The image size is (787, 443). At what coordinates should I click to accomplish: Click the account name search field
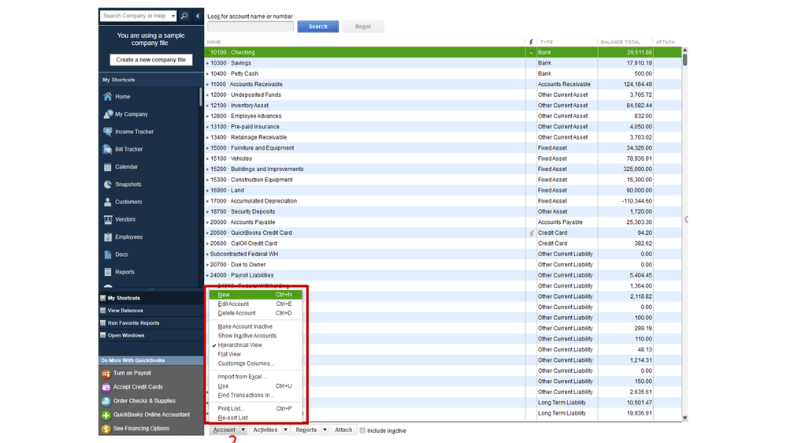(251, 26)
